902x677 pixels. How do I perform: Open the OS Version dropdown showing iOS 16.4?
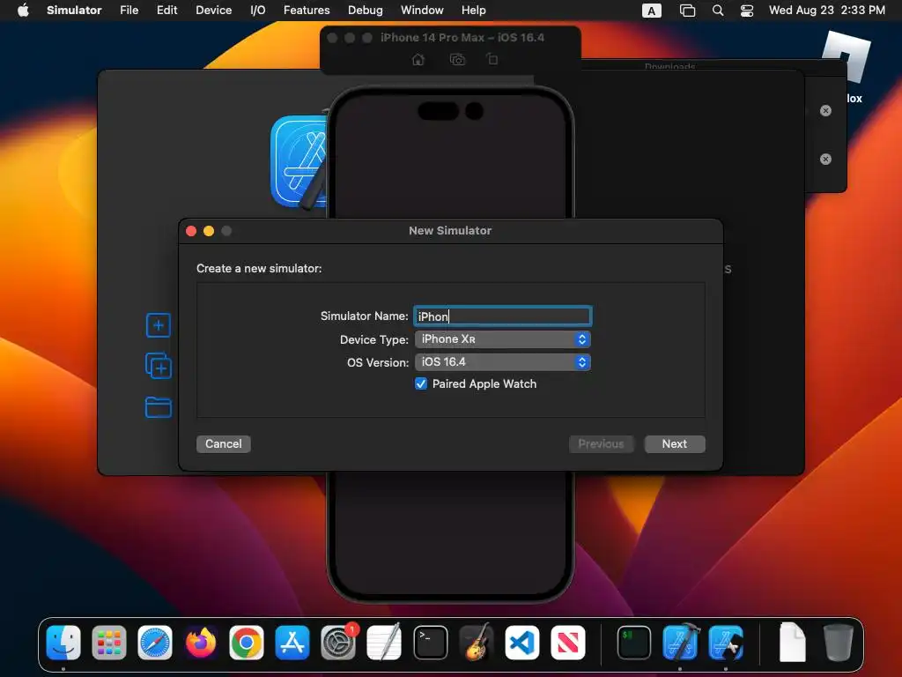[x=502, y=362]
